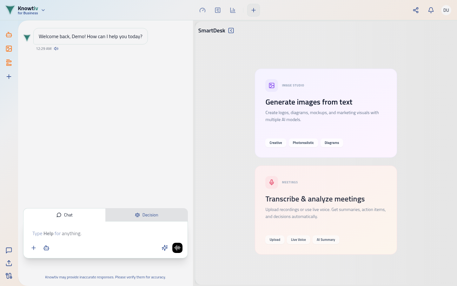Open the share icon in the top right
This screenshot has width=457, height=286.
(416, 10)
